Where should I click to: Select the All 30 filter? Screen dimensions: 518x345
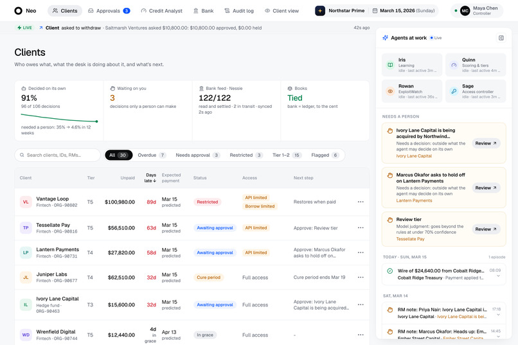119,155
